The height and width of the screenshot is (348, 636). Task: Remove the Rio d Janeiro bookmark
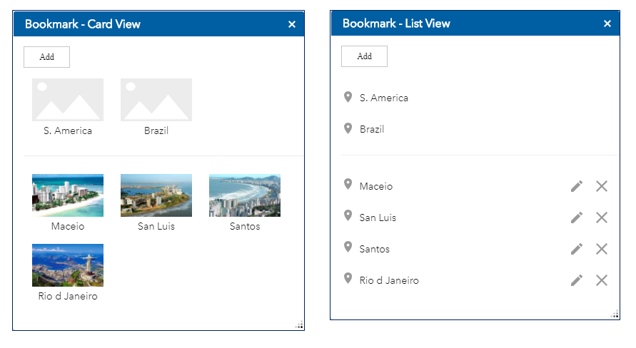tap(602, 280)
